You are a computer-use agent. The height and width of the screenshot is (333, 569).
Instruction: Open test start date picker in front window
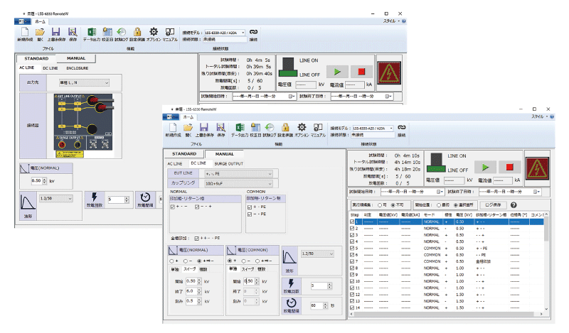[440, 192]
